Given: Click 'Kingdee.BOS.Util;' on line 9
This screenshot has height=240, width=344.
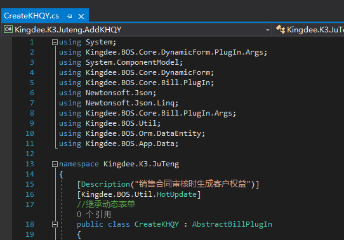Looking at the screenshot, I should (123, 123).
